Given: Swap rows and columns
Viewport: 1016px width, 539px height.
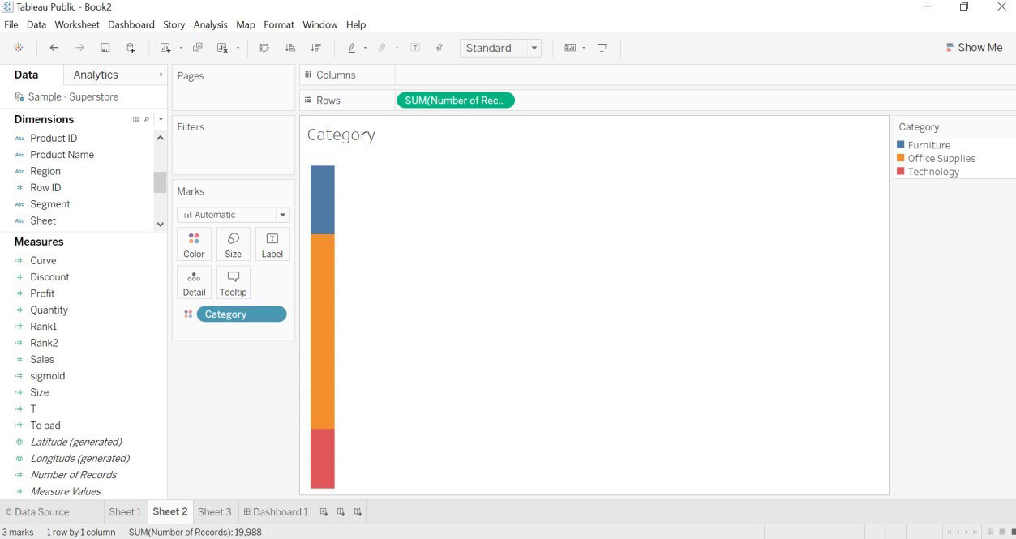Looking at the screenshot, I should point(264,48).
